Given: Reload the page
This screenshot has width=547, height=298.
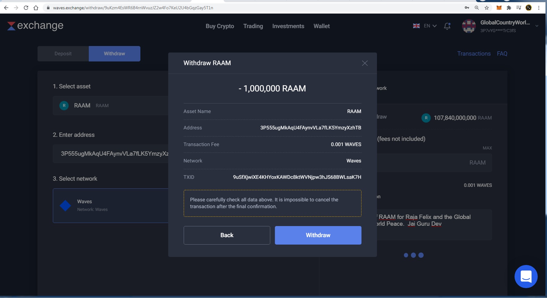Looking at the screenshot, I should pyautogui.click(x=26, y=8).
